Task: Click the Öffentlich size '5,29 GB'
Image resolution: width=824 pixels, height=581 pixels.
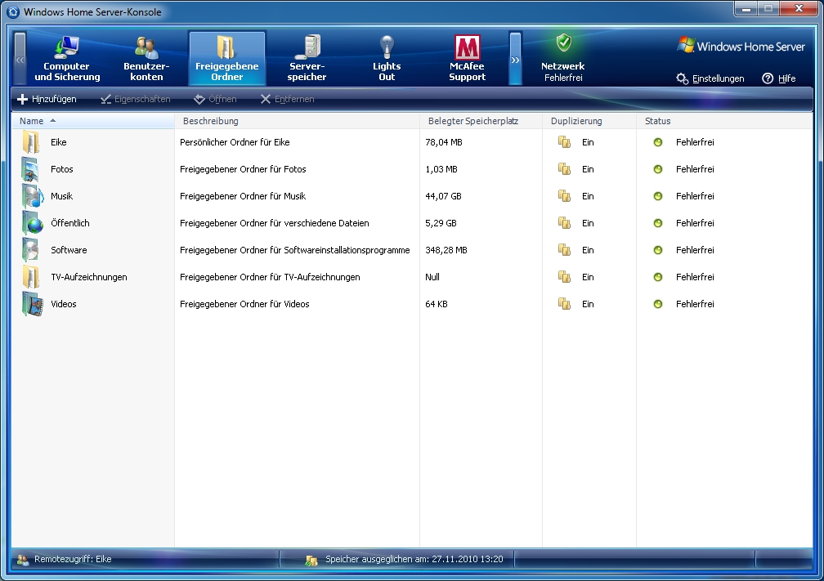Action: click(441, 223)
